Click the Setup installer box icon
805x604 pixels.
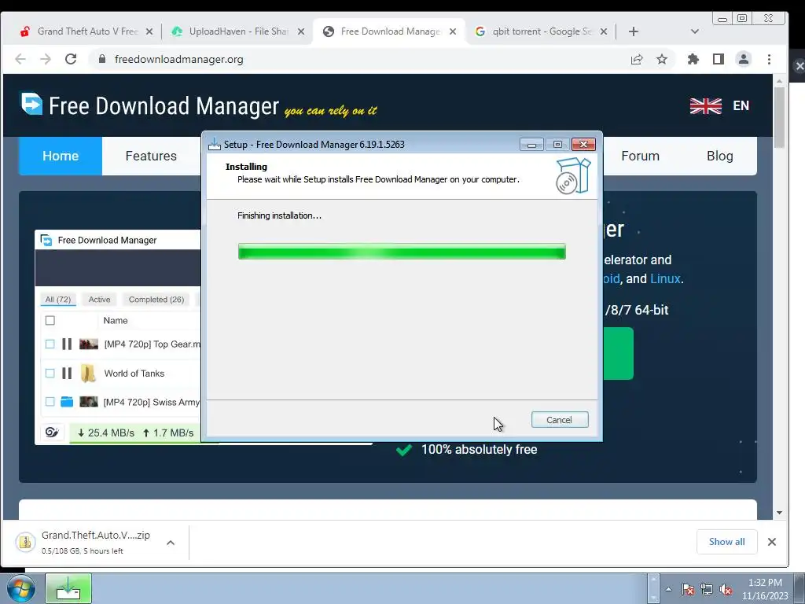coord(573,175)
